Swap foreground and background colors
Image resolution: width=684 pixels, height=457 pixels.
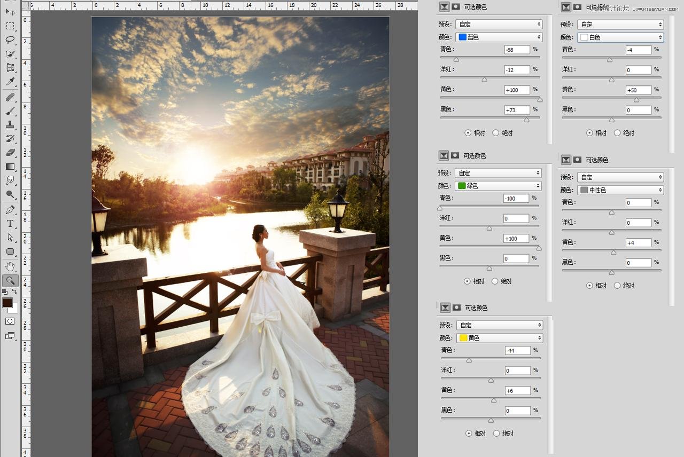(x=15, y=292)
